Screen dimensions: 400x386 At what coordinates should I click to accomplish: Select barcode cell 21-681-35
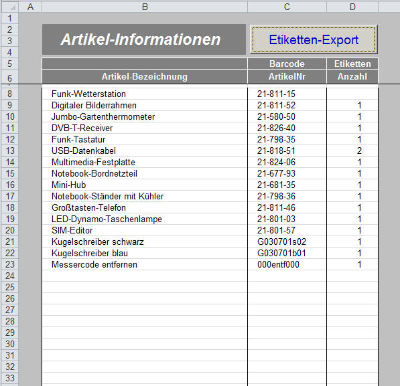point(287,185)
